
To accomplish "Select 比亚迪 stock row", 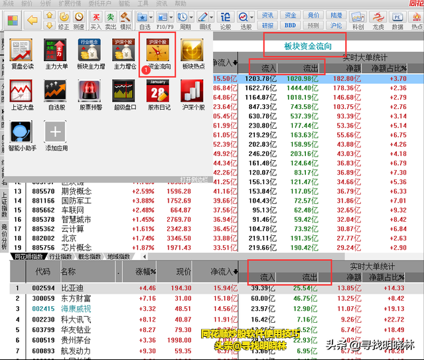I will point(216,288).
